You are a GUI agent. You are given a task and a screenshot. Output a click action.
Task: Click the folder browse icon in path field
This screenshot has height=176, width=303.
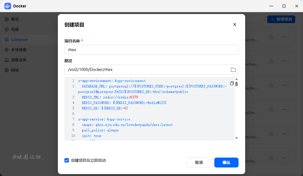233,70
